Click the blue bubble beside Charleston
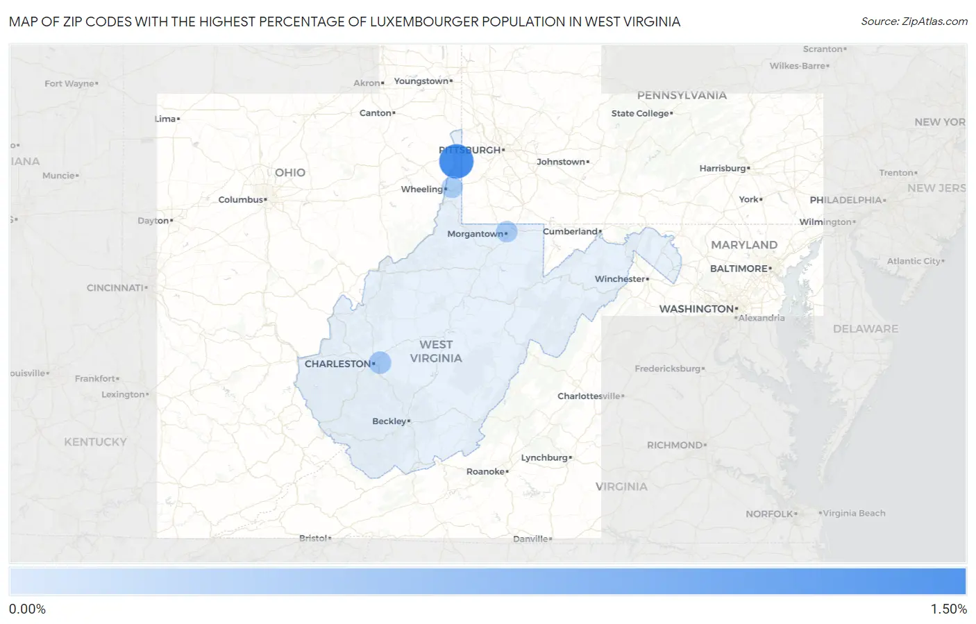 pyautogui.click(x=380, y=362)
